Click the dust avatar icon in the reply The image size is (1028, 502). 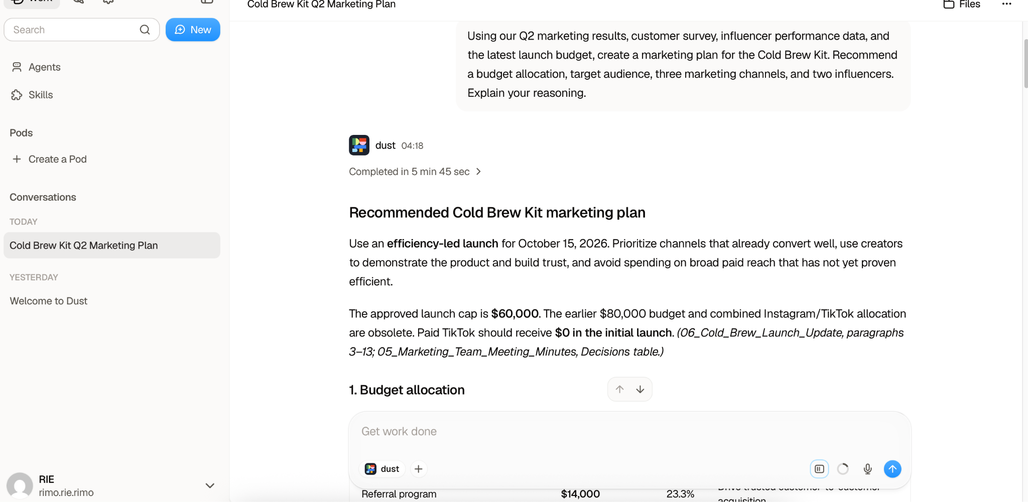tap(359, 145)
